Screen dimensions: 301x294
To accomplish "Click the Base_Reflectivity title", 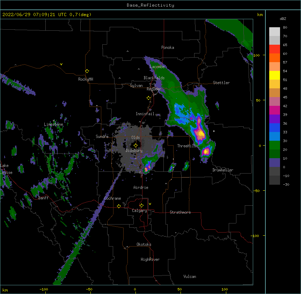I will (x=150, y=5).
